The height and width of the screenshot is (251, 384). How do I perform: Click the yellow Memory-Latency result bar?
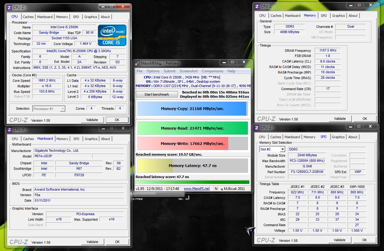pyautogui.click(x=155, y=166)
